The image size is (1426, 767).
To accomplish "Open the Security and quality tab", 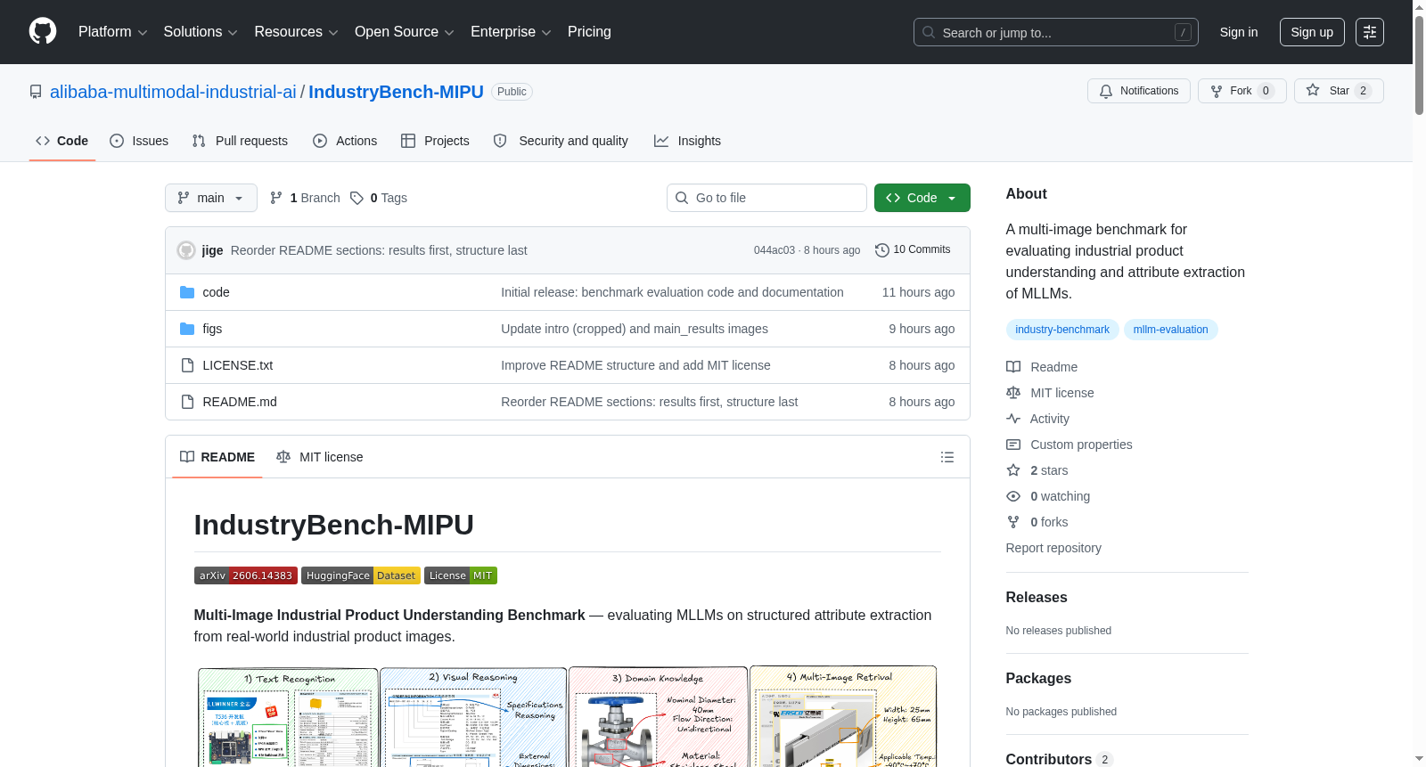I will [561, 141].
